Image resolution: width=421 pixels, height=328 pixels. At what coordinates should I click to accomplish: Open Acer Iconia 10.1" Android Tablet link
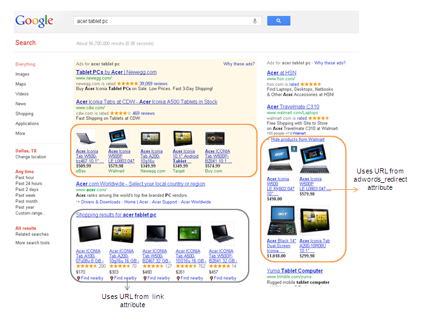point(186,156)
